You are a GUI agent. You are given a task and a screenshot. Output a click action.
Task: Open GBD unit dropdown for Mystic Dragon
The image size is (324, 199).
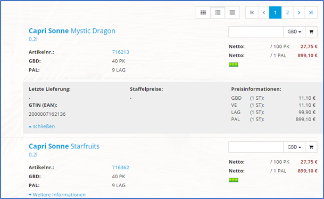[x=294, y=31]
